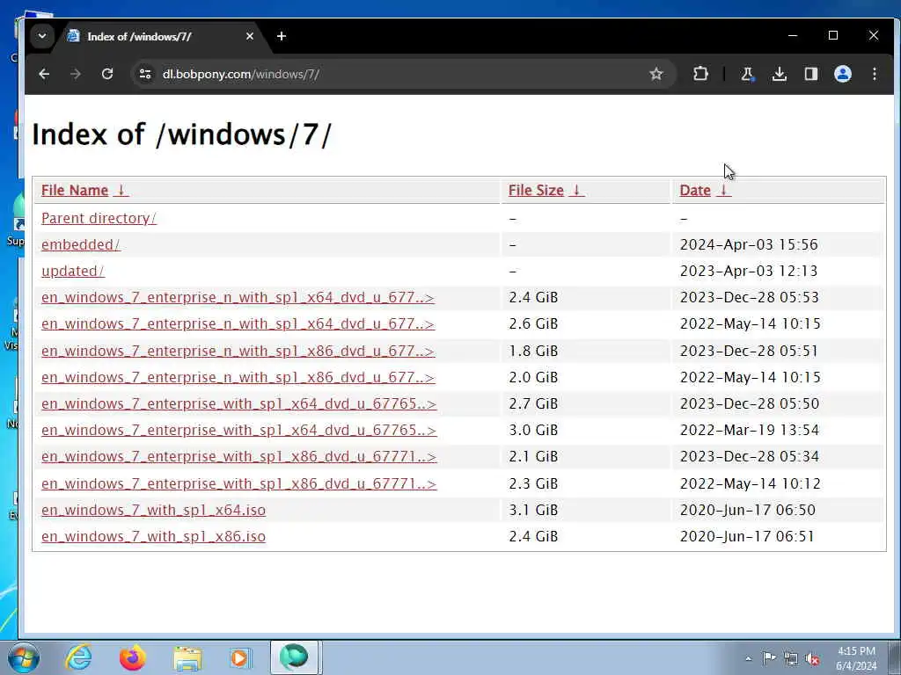Open the Chrome profile avatar
The image size is (901, 675).
(842, 74)
